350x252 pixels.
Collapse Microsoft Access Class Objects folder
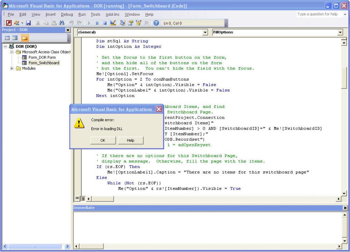(12, 52)
